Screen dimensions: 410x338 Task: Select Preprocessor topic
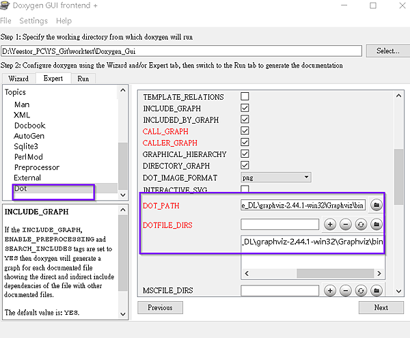(37, 167)
